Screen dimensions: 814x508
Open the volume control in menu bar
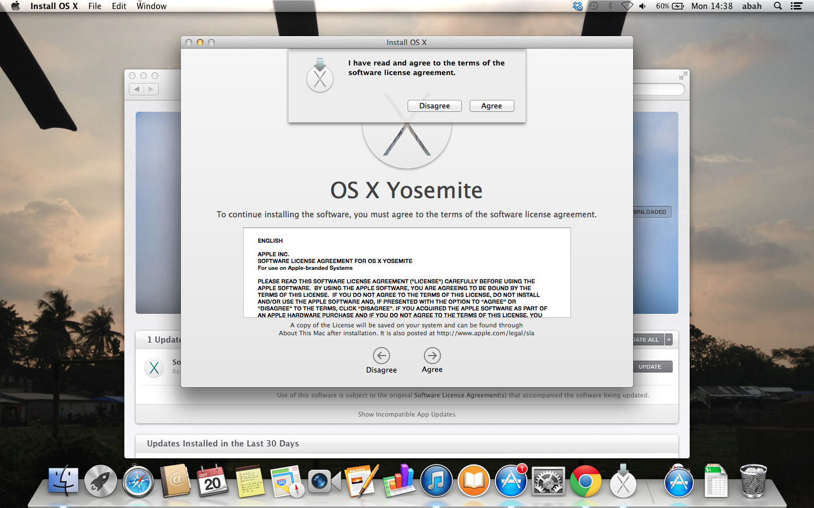coord(643,6)
